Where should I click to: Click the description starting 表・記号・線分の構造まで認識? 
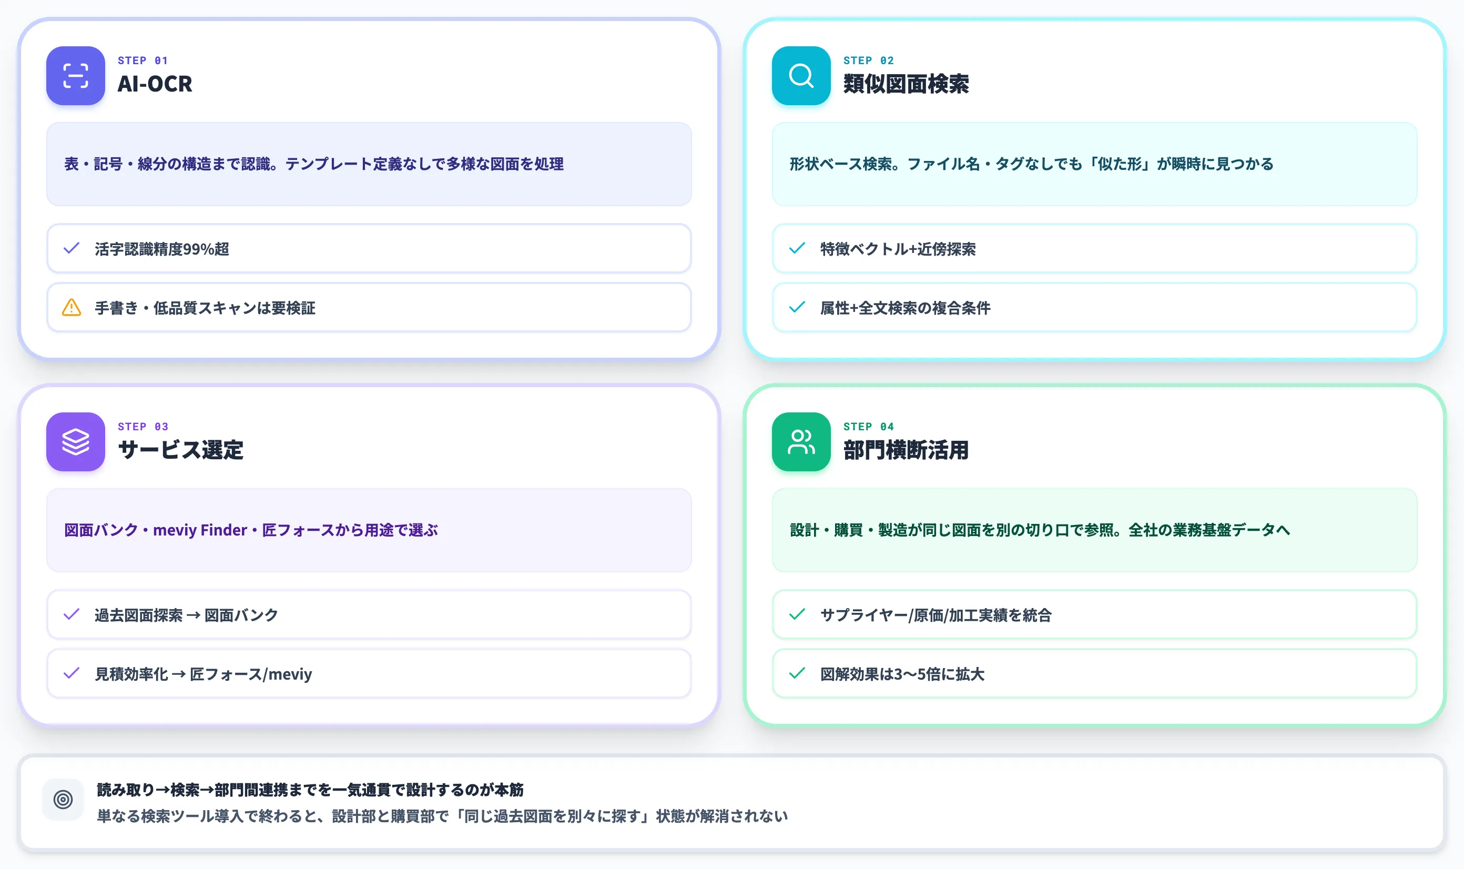[x=314, y=164]
